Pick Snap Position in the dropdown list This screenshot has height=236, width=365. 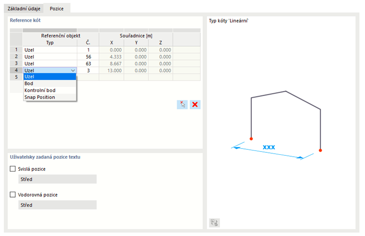(x=39, y=97)
